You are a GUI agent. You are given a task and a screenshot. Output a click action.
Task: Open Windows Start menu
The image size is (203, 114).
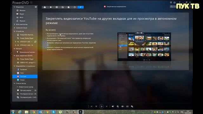coord(13,112)
